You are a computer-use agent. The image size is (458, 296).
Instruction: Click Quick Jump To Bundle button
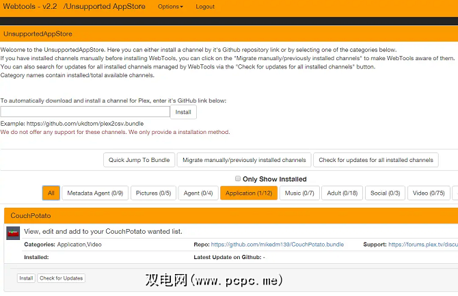(x=139, y=160)
